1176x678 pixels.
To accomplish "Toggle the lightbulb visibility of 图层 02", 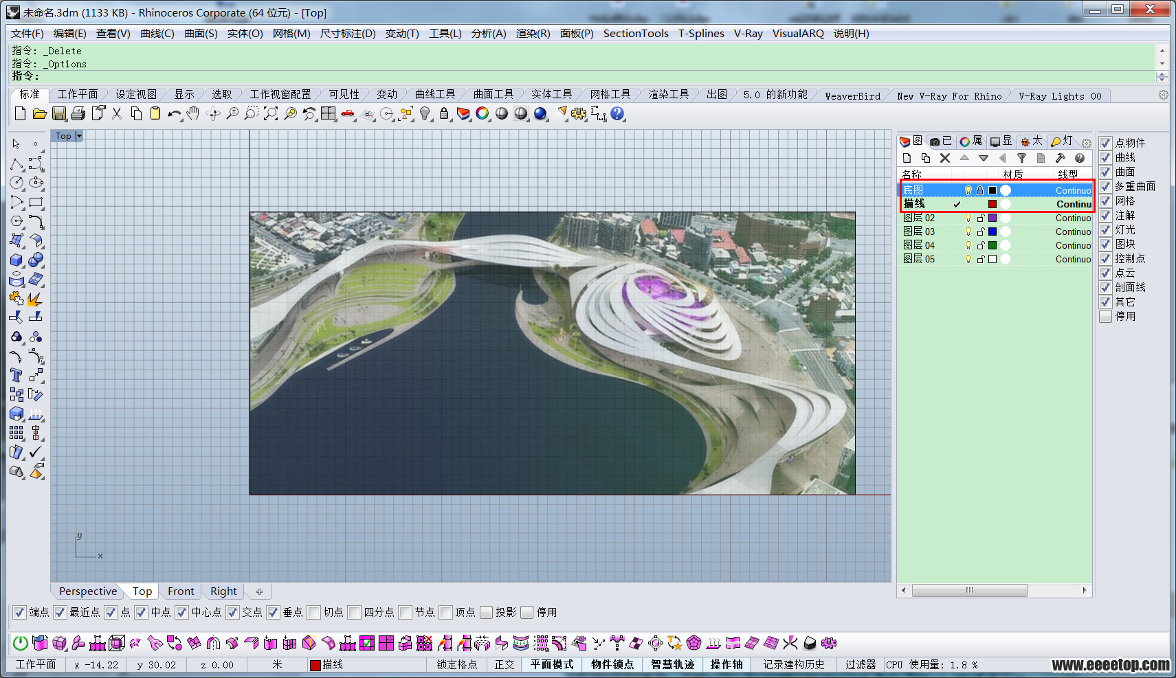I will [x=968, y=218].
